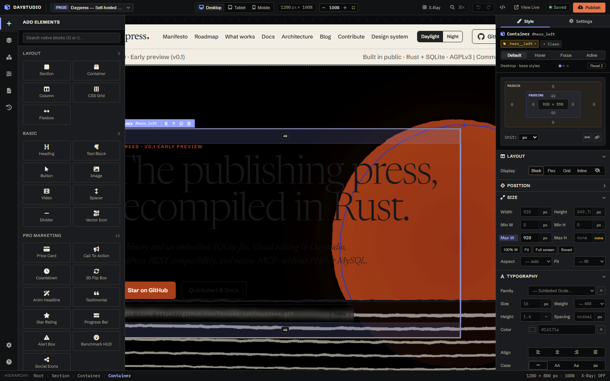Switch to Mobile viewport
This screenshot has height=381, width=610.
click(x=261, y=7)
